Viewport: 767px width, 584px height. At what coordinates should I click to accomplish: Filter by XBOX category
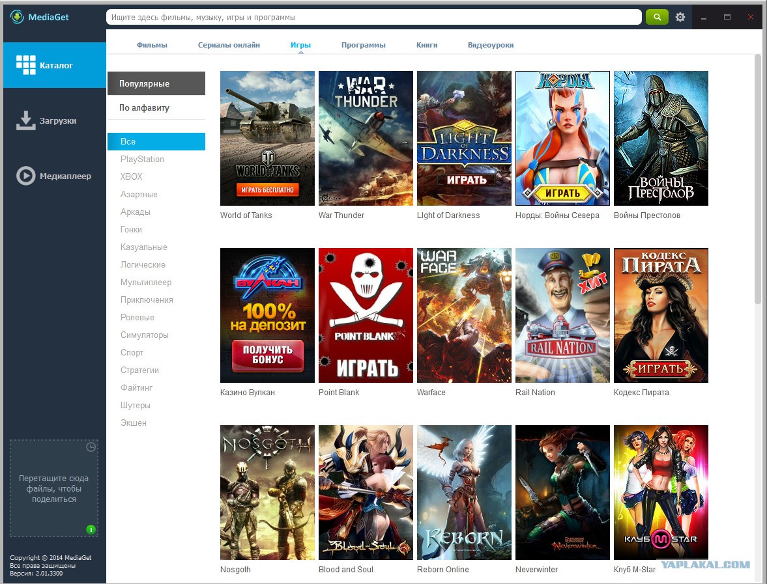coord(131,177)
